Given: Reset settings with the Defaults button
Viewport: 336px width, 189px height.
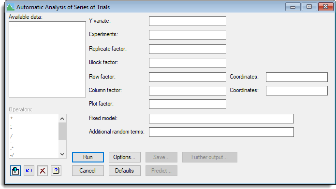Looking at the screenshot, I should click(x=125, y=171).
